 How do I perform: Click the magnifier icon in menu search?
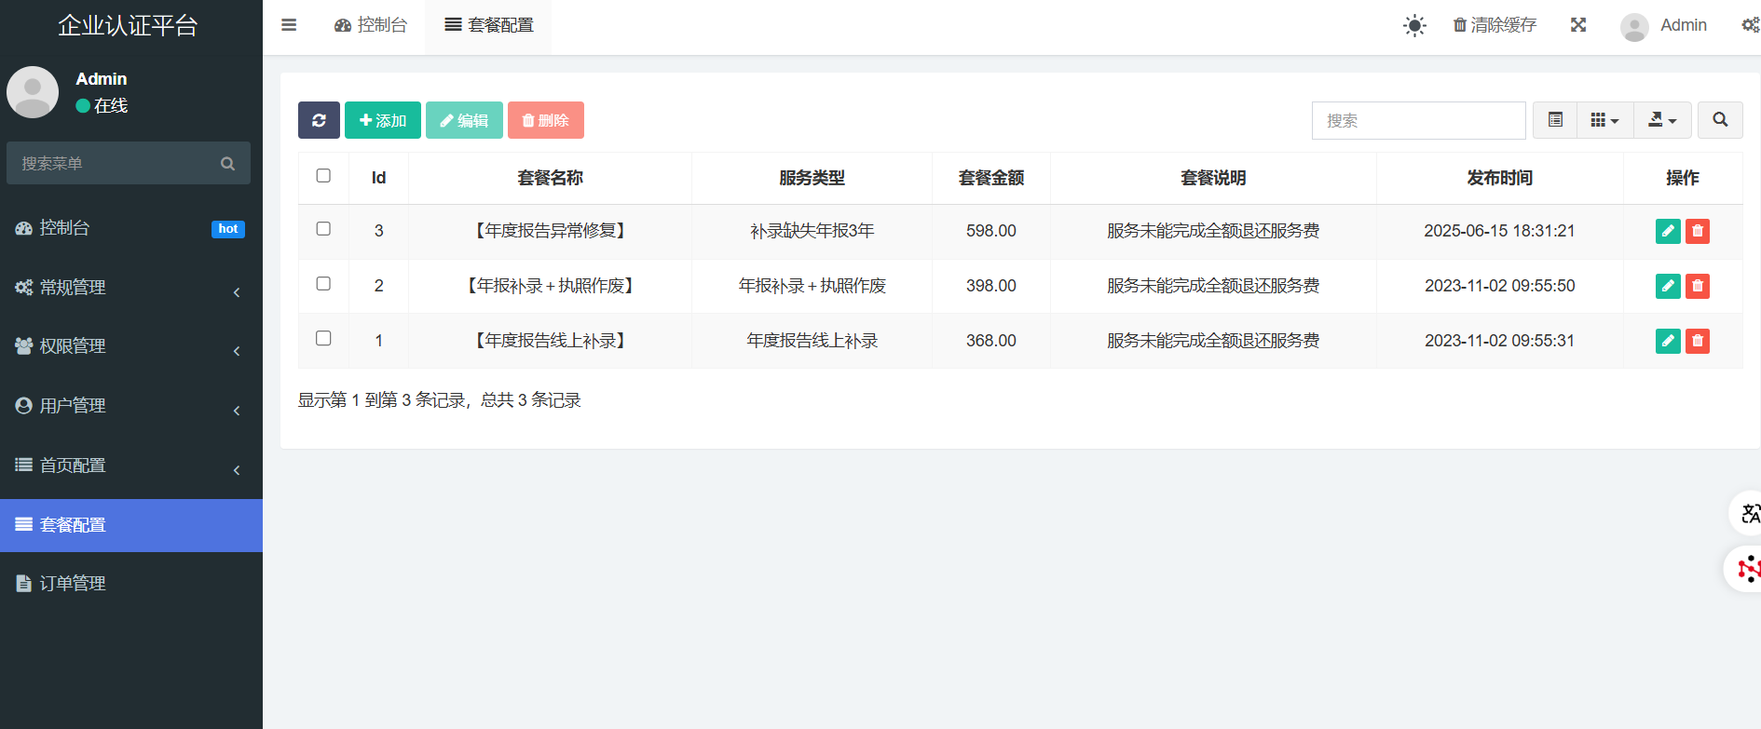227,164
